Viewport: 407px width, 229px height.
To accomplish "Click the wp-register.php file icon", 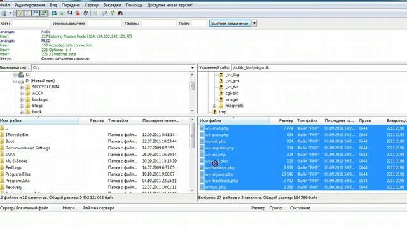I will point(202,148).
